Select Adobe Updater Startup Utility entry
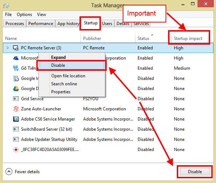 49,139
